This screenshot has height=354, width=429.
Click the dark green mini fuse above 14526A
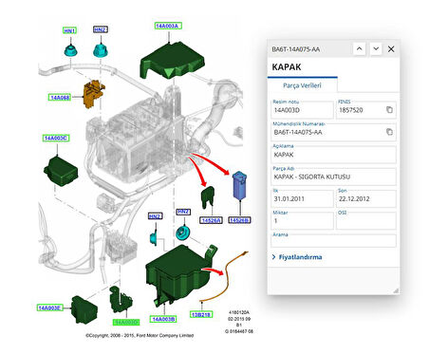(208, 197)
